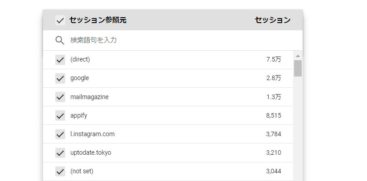
Task: Click the セッション参照元 header label
Action: (97, 20)
